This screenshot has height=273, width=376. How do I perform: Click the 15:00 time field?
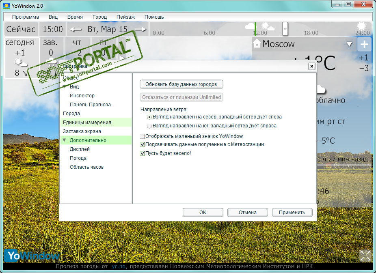[x=52, y=29]
